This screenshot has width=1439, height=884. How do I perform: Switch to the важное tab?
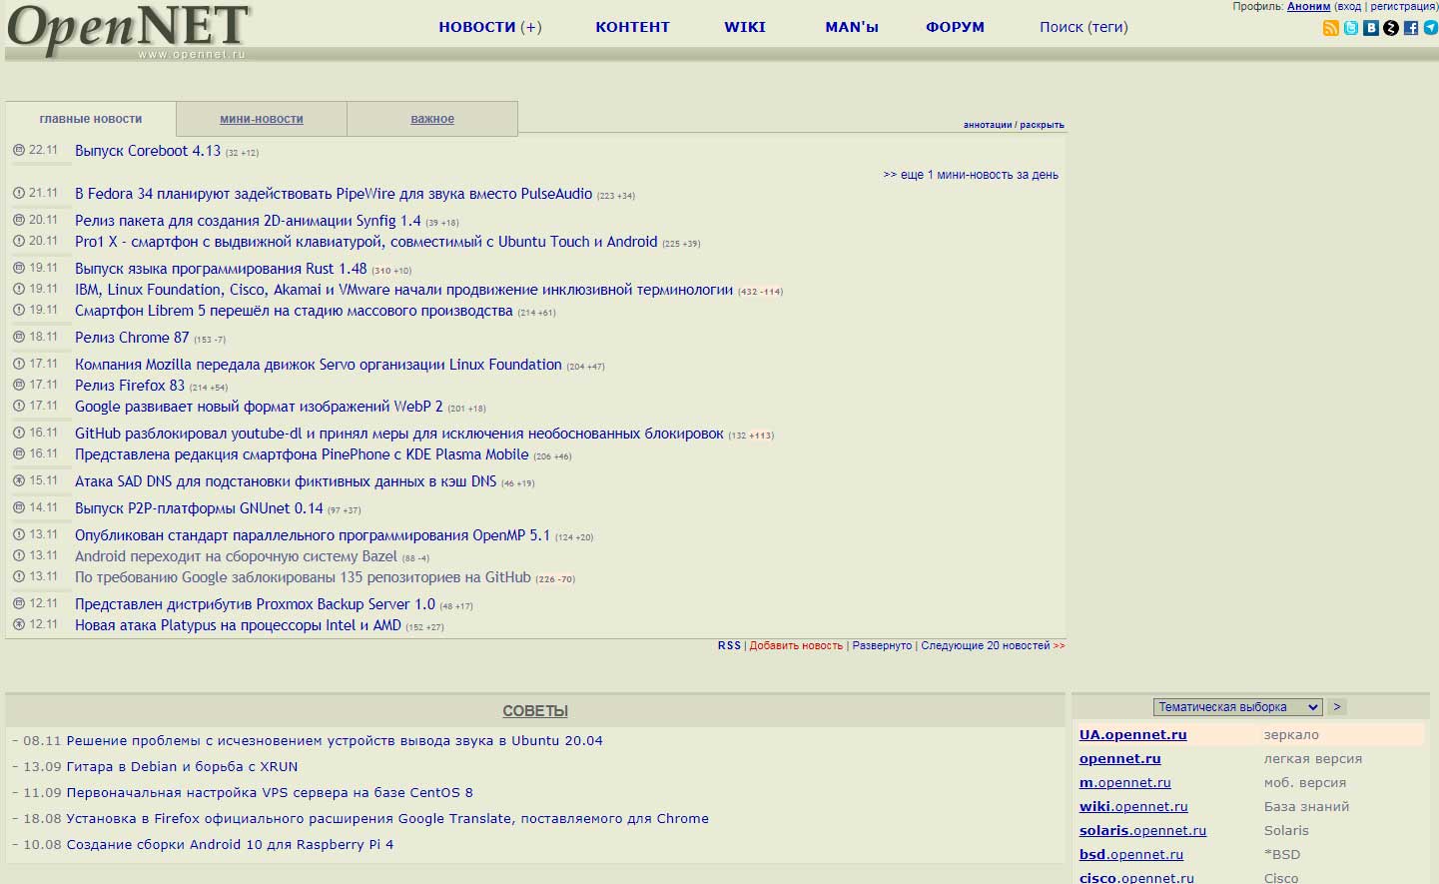[432, 119]
